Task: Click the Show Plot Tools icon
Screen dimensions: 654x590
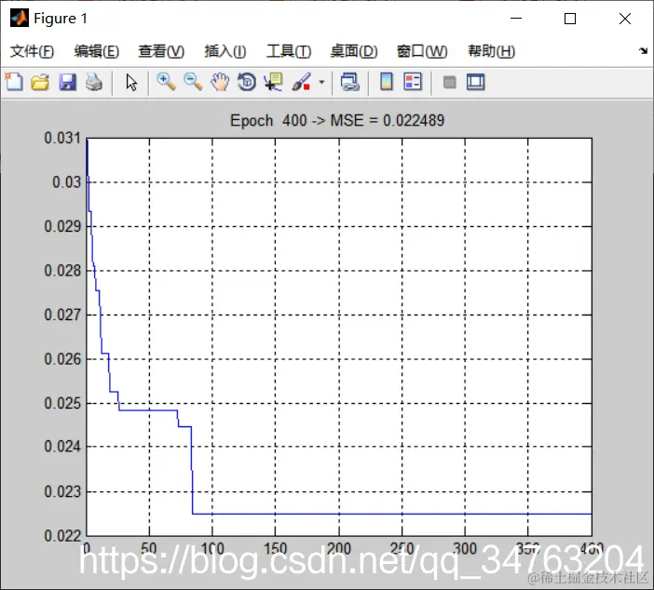Action: click(x=475, y=82)
